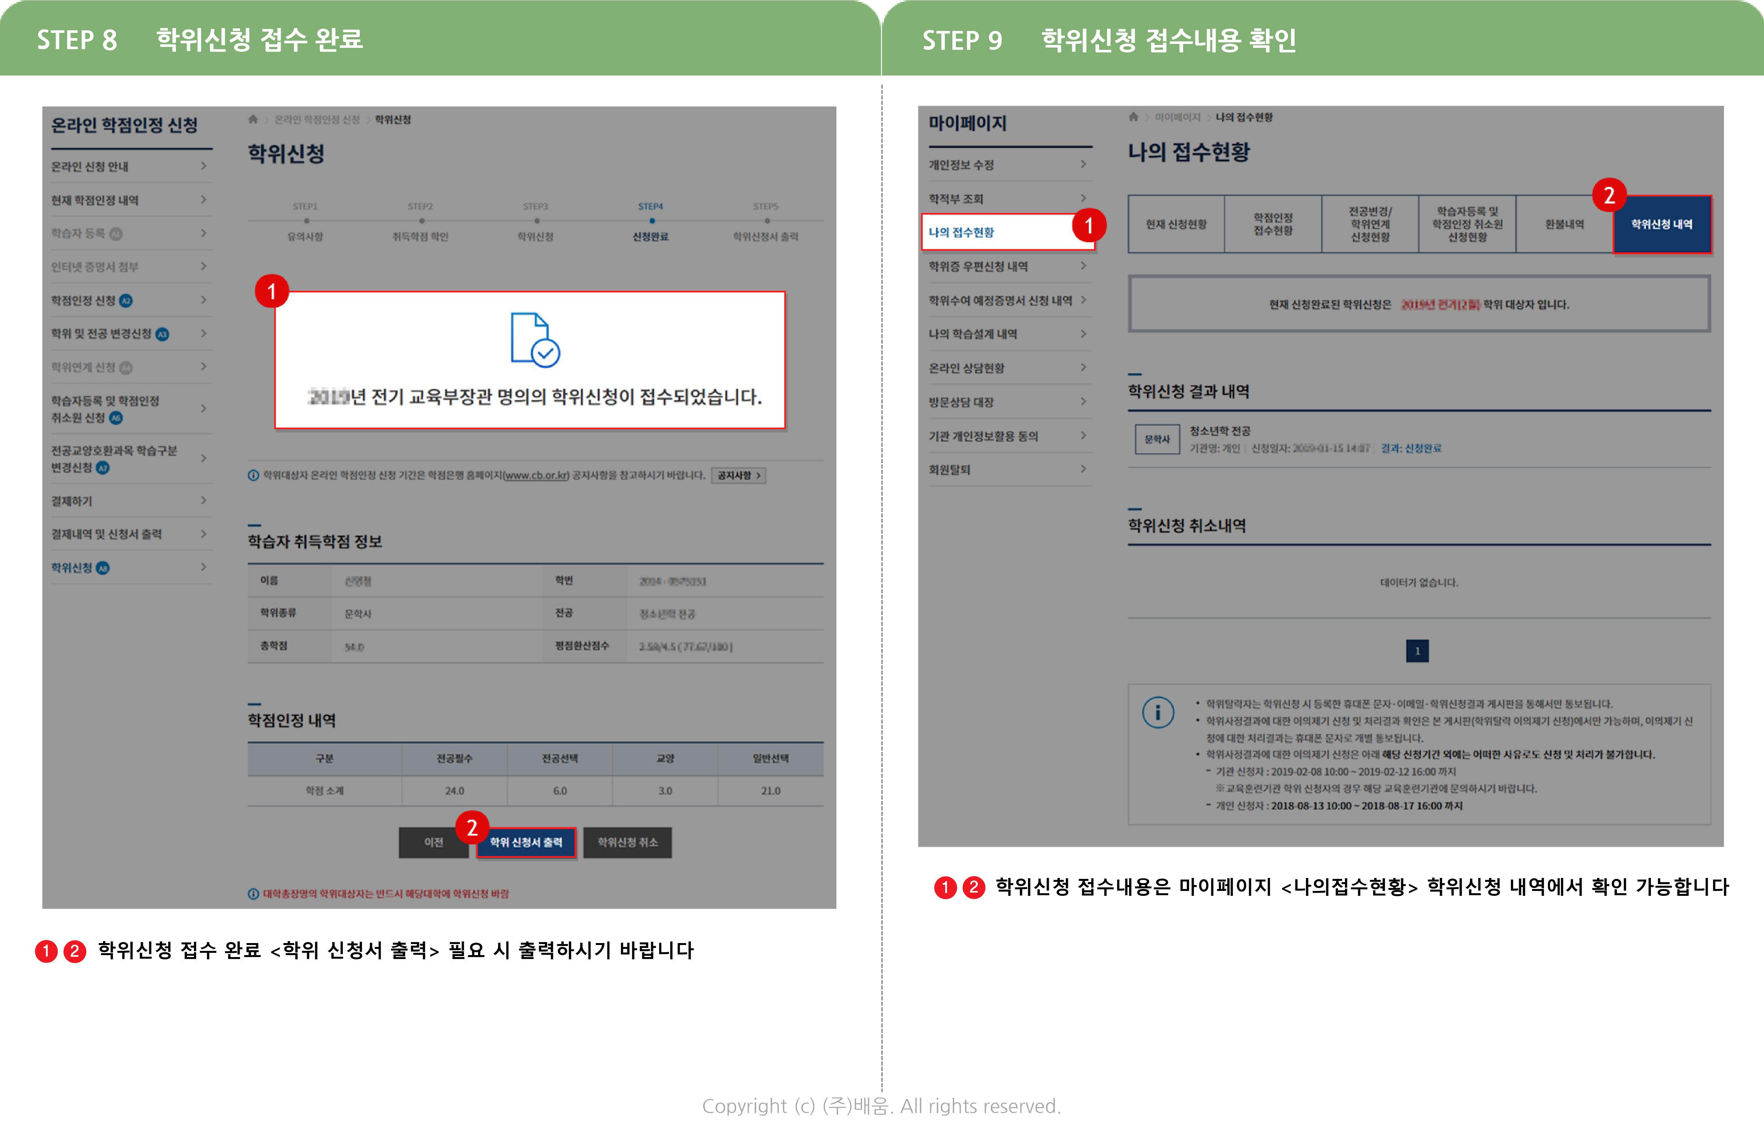
Task: Click the badge next to 취소원 신청
Action: pos(116,418)
